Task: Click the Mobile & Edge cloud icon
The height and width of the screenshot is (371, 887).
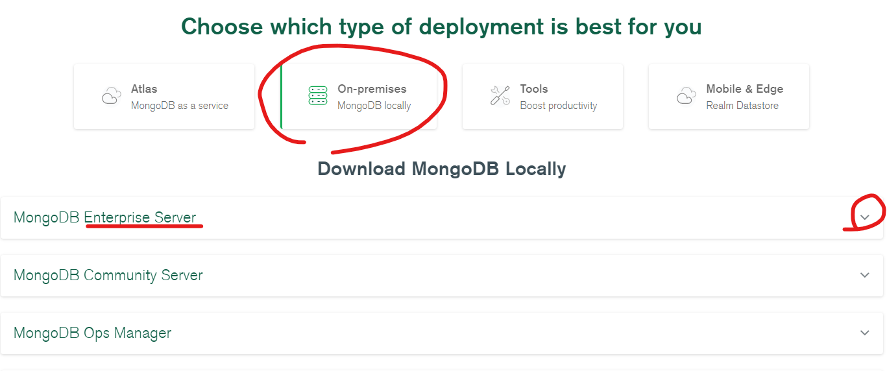Action: [x=687, y=96]
